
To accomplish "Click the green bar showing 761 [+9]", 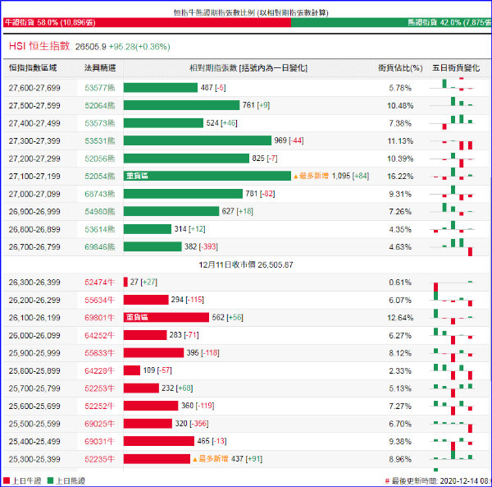I will coord(181,105).
